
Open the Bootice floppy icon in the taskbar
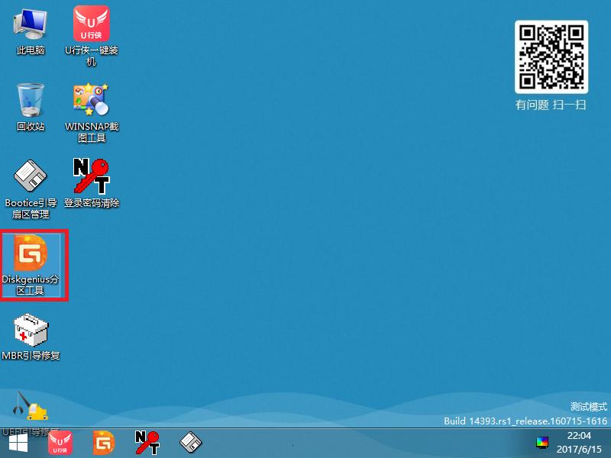190,443
